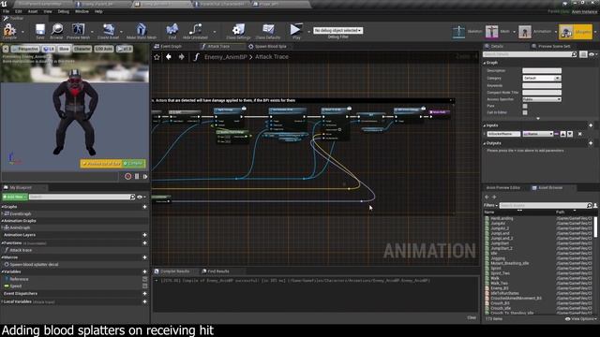Add a new function with the plus icon
This screenshot has height=337, width=600.
[144, 242]
